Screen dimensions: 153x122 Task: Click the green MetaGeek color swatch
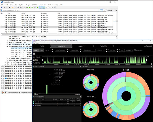(34, 102)
